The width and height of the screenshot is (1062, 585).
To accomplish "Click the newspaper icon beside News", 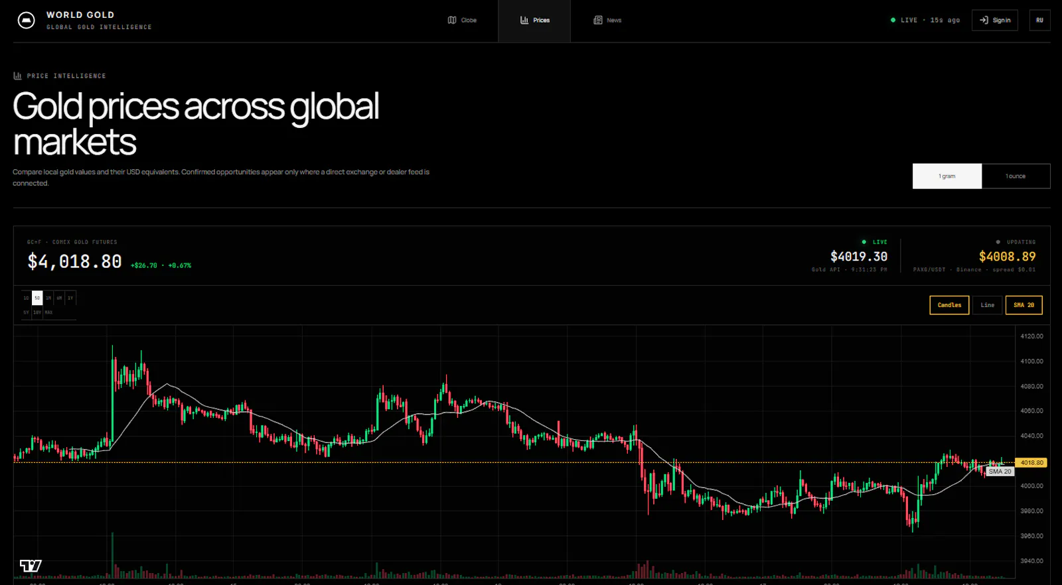I will (x=598, y=20).
